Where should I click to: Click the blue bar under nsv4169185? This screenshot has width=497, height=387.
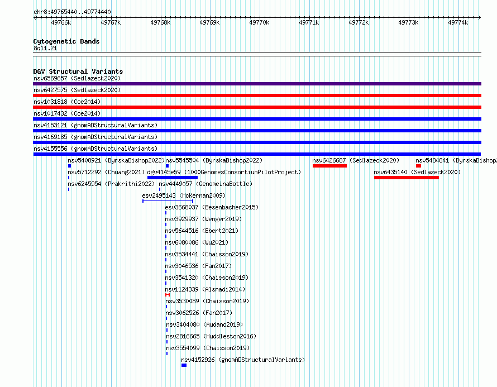coord(257,142)
